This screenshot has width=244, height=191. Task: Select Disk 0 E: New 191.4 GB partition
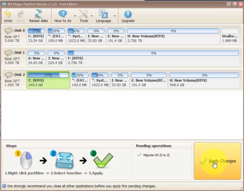(116, 36)
